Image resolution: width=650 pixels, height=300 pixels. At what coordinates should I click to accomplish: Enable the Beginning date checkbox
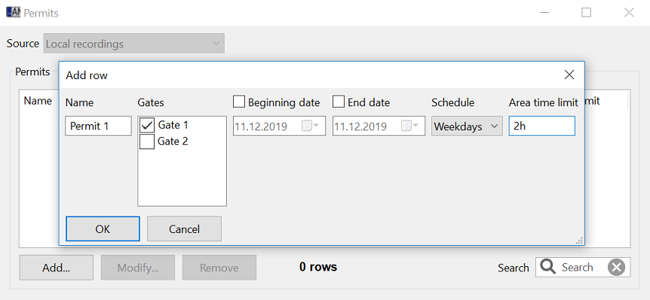coord(239,102)
